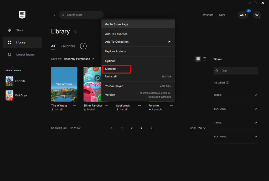Filter by Installed (2)
This screenshot has width=269, height=181.
point(221,83)
